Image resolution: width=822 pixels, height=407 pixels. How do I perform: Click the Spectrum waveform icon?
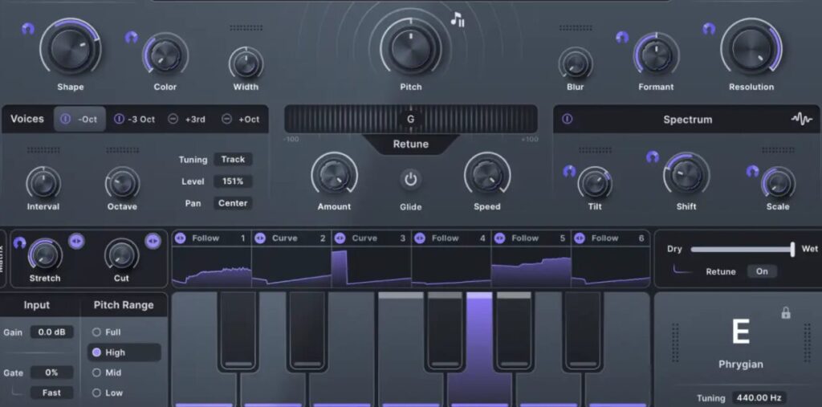point(801,119)
